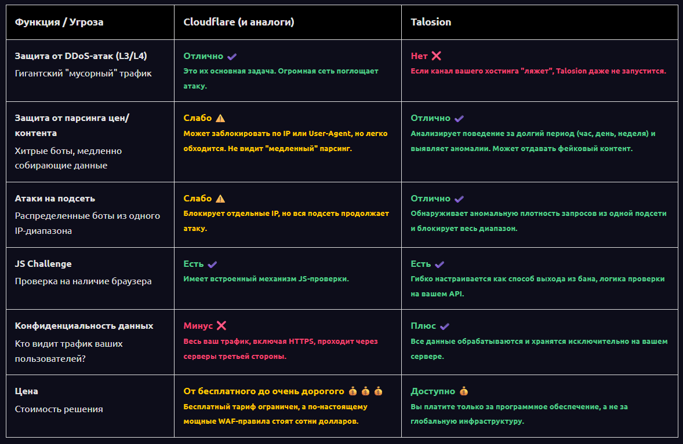Click the checkmark next to Cloudflare DDoS "Отлично"
This screenshot has width=683, height=444.
click(232, 57)
